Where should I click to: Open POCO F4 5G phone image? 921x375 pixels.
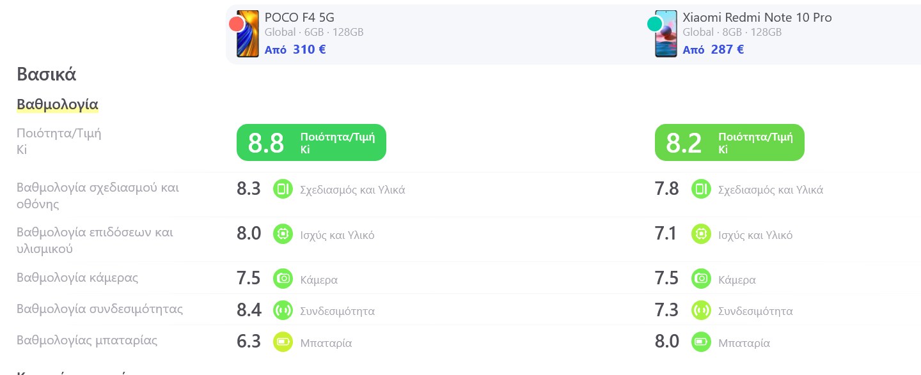point(248,34)
